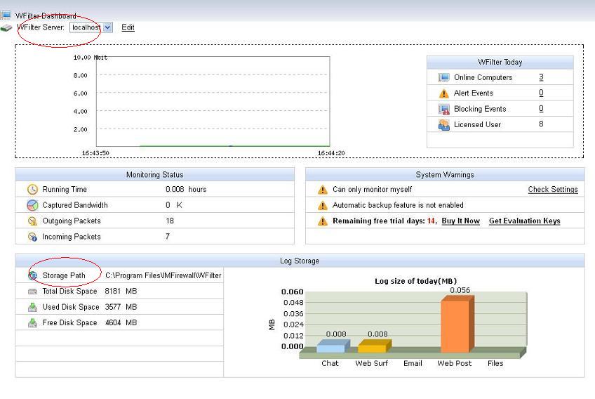Click the Storage Path globe icon
The width and height of the screenshot is (595, 399).
click(33, 275)
